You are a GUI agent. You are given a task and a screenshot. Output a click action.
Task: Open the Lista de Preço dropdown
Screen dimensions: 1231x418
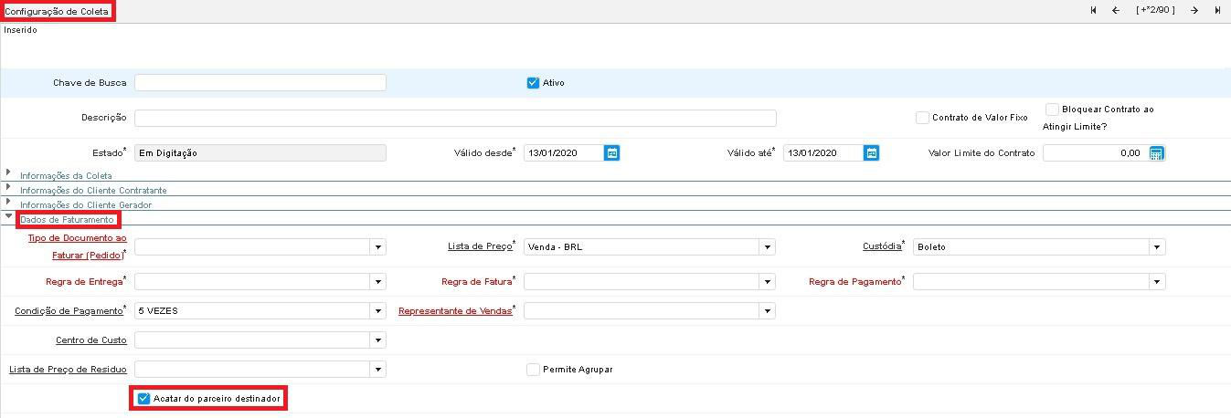768,247
